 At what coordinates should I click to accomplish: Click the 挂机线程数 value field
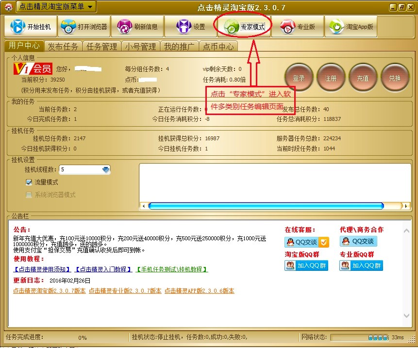point(81,169)
